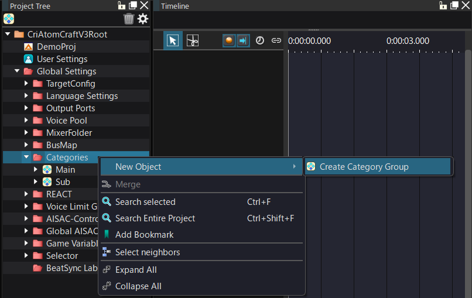The height and width of the screenshot is (298, 472).
Task: Choose Create Category Group from submenu
Action: click(364, 167)
